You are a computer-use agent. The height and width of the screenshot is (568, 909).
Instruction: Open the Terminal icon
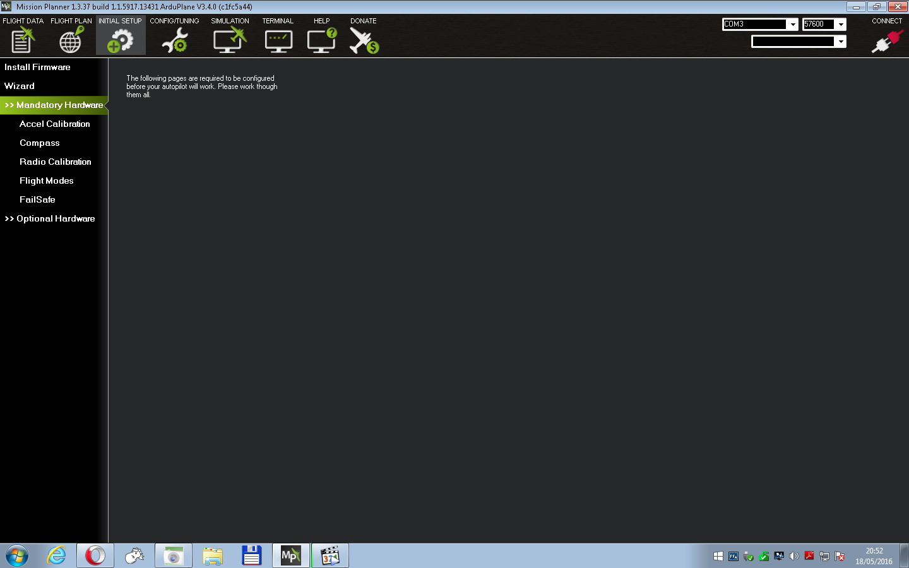click(278, 40)
